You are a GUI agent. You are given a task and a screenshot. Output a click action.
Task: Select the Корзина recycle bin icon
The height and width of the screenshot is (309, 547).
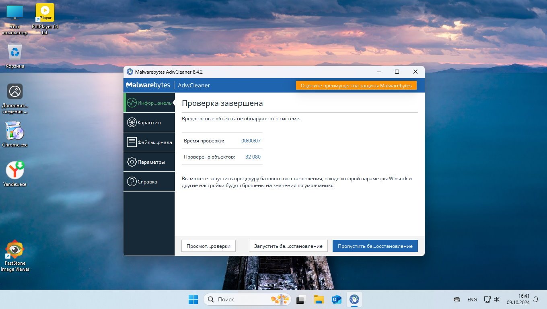click(15, 56)
